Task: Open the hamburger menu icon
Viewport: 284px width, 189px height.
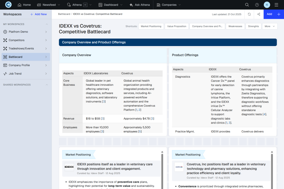Action: (276, 5)
